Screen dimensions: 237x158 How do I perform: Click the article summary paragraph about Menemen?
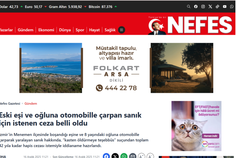point(74,140)
